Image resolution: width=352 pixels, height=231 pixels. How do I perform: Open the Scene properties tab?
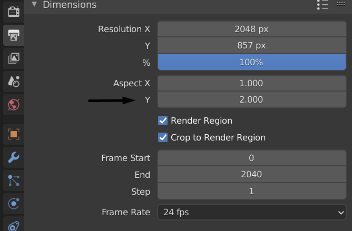point(14,82)
